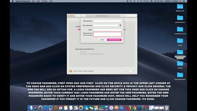Open the System Preferences menu
The image size is (197, 111).
coord(23,1)
